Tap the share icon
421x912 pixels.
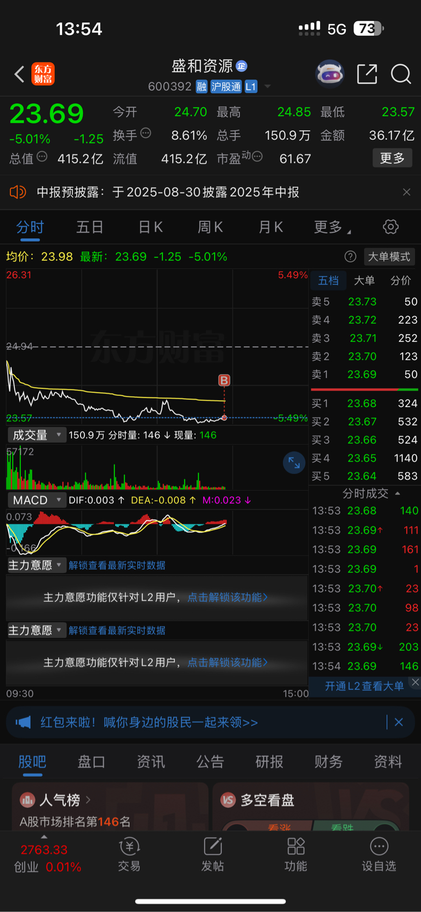pyautogui.click(x=367, y=74)
